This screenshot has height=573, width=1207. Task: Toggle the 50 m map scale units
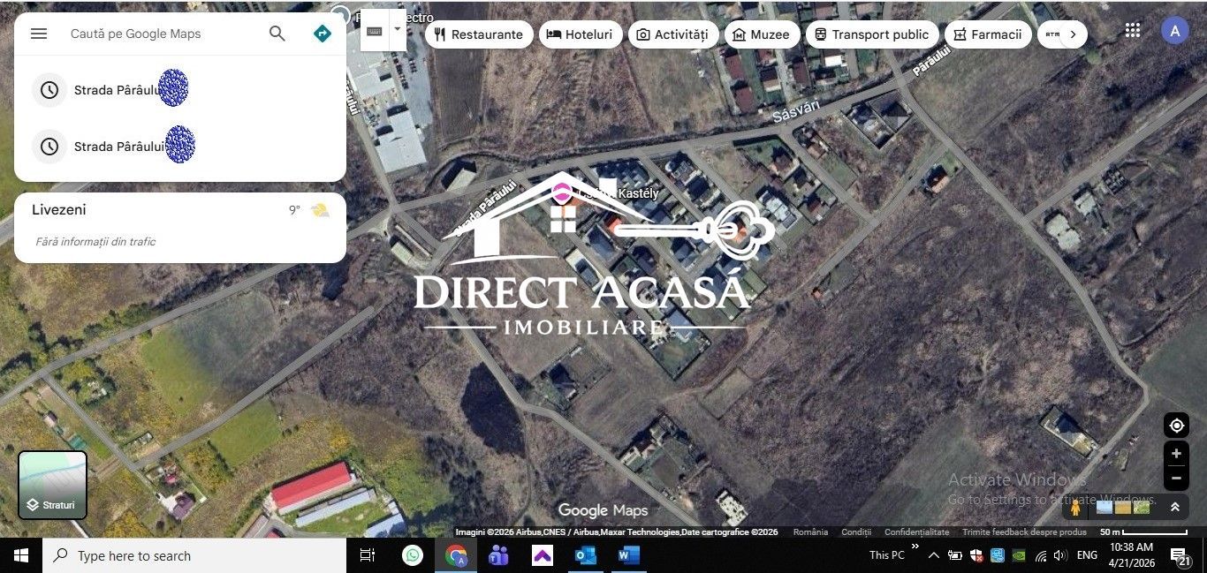pyautogui.click(x=1143, y=532)
